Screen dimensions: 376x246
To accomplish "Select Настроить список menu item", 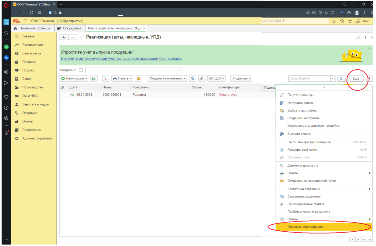I will (x=324, y=103).
